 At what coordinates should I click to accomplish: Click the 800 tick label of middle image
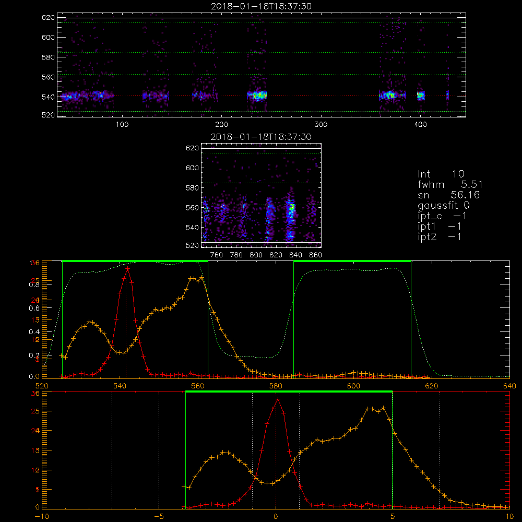[x=256, y=255]
